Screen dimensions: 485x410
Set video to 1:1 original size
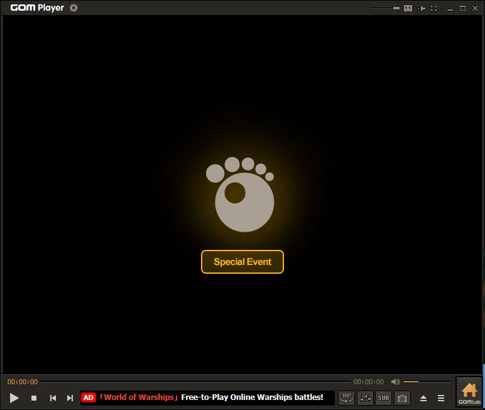tap(408, 8)
